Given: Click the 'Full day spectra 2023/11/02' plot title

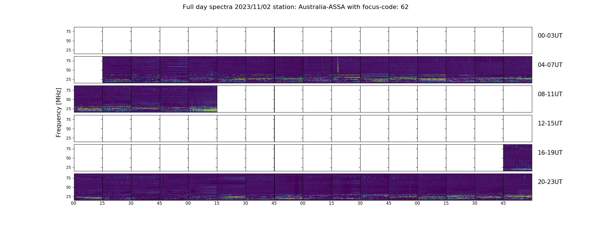Looking at the screenshot, I should click(295, 7).
